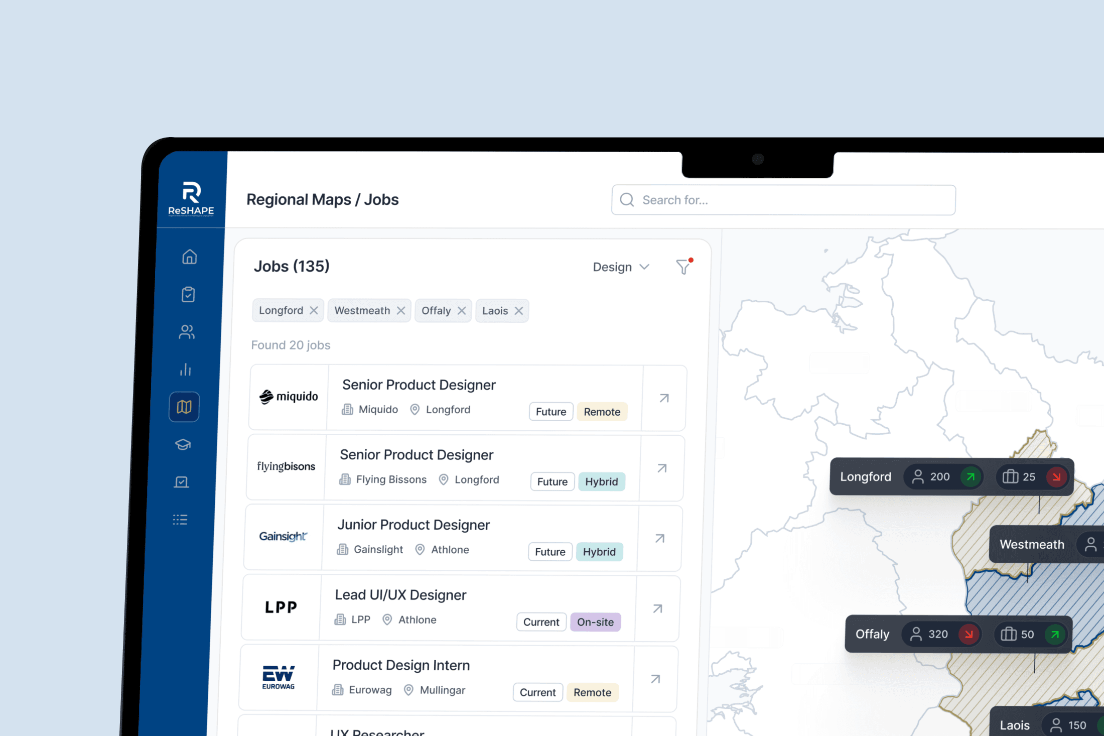Click Longford jobs count 25 badge

[x=1032, y=476]
